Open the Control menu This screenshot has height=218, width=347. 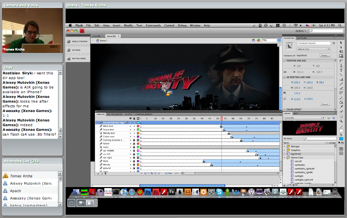click(169, 26)
